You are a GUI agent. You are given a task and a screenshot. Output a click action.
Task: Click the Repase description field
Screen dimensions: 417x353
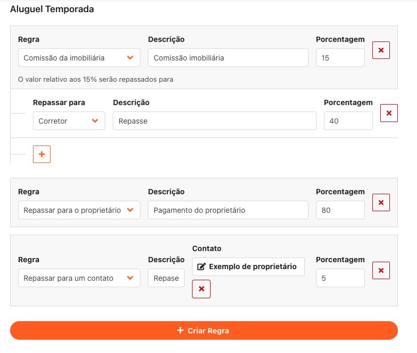click(166, 278)
